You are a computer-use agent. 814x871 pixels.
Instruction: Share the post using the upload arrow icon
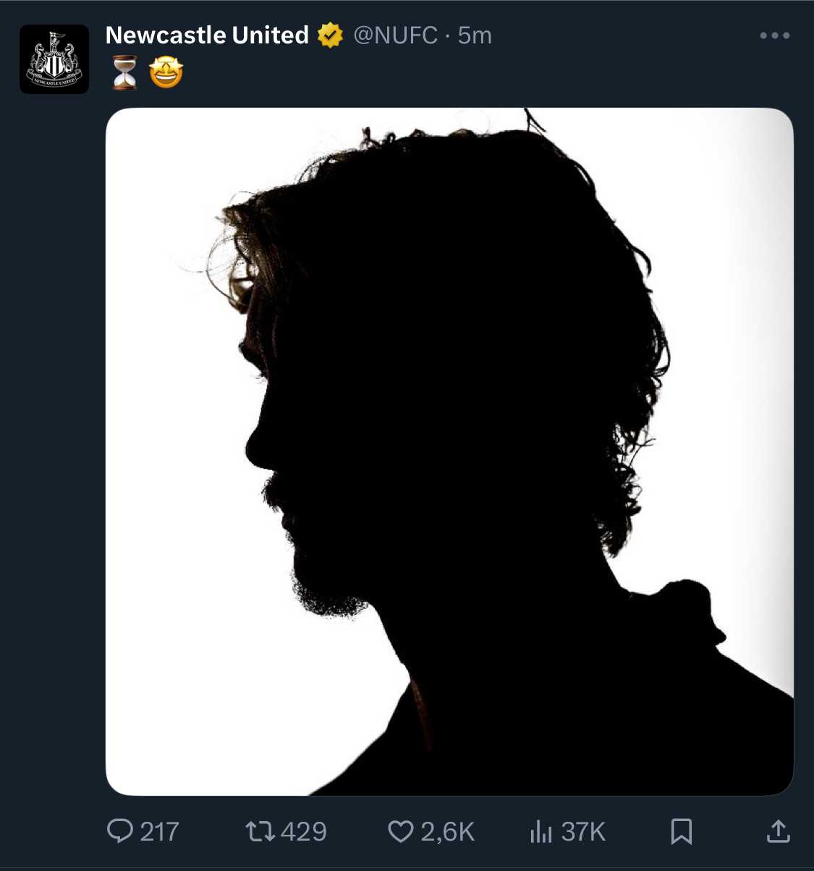[x=778, y=831]
